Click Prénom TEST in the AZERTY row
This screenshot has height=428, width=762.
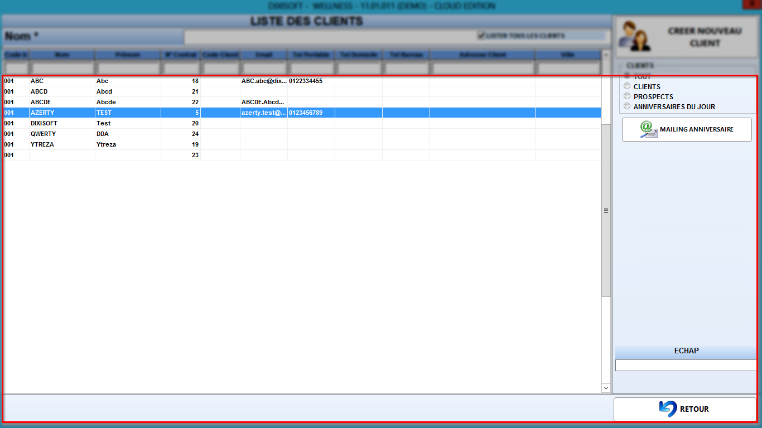click(104, 113)
